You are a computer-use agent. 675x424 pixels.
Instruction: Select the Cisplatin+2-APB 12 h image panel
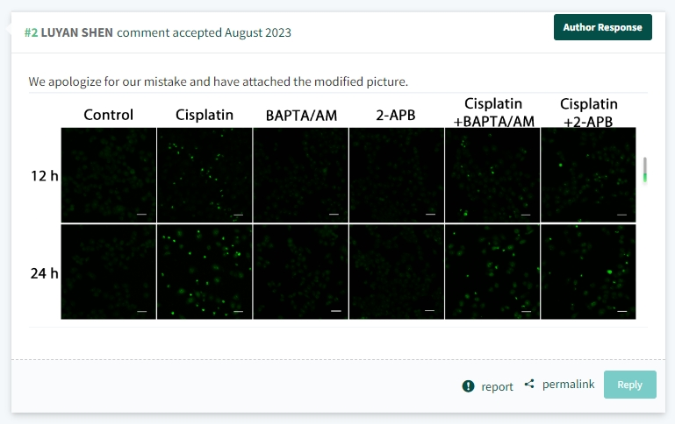click(588, 175)
